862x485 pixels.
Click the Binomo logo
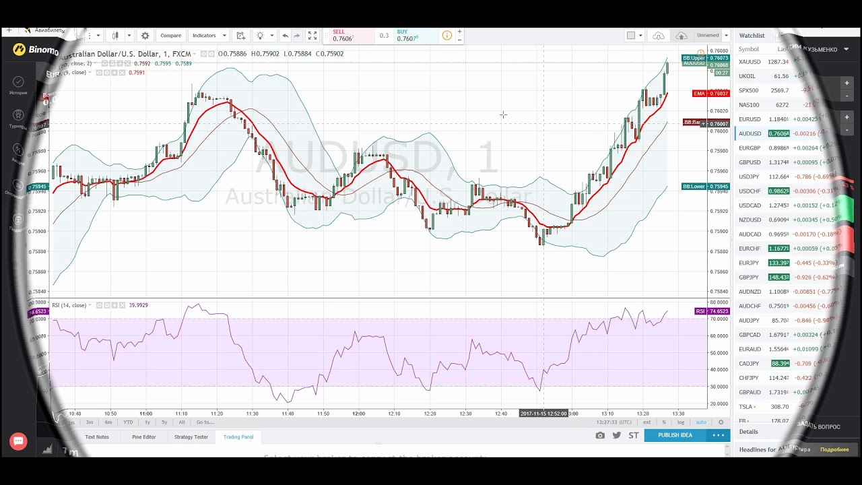pyautogui.click(x=36, y=50)
